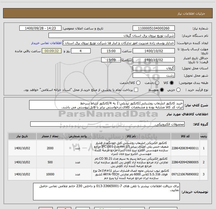Click the announcement date field 1400/09/28 - 14:23
216x209 pixels.
(x=40, y=28)
